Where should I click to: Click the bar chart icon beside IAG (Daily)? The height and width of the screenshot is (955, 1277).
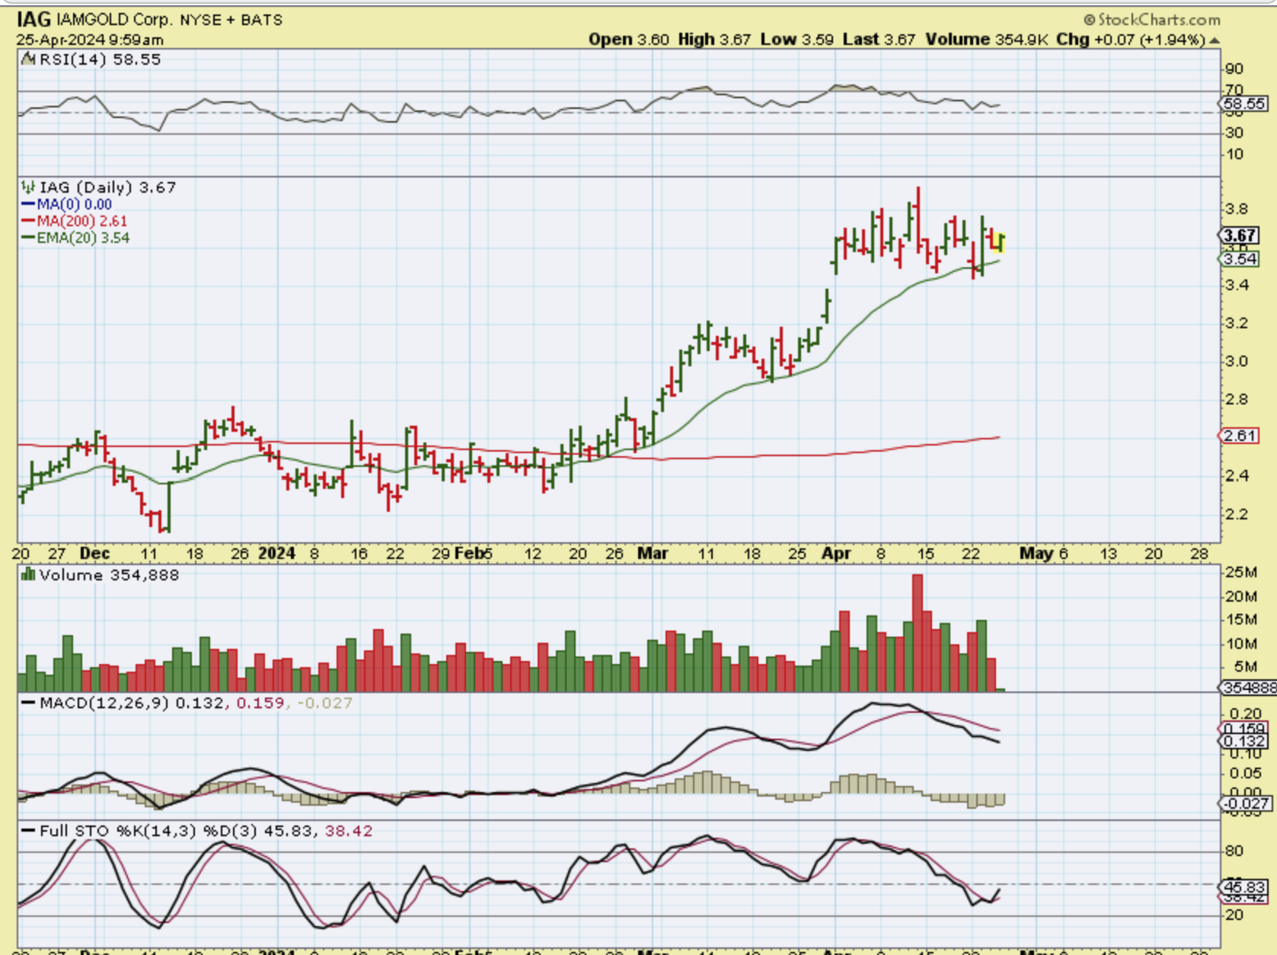(28, 187)
